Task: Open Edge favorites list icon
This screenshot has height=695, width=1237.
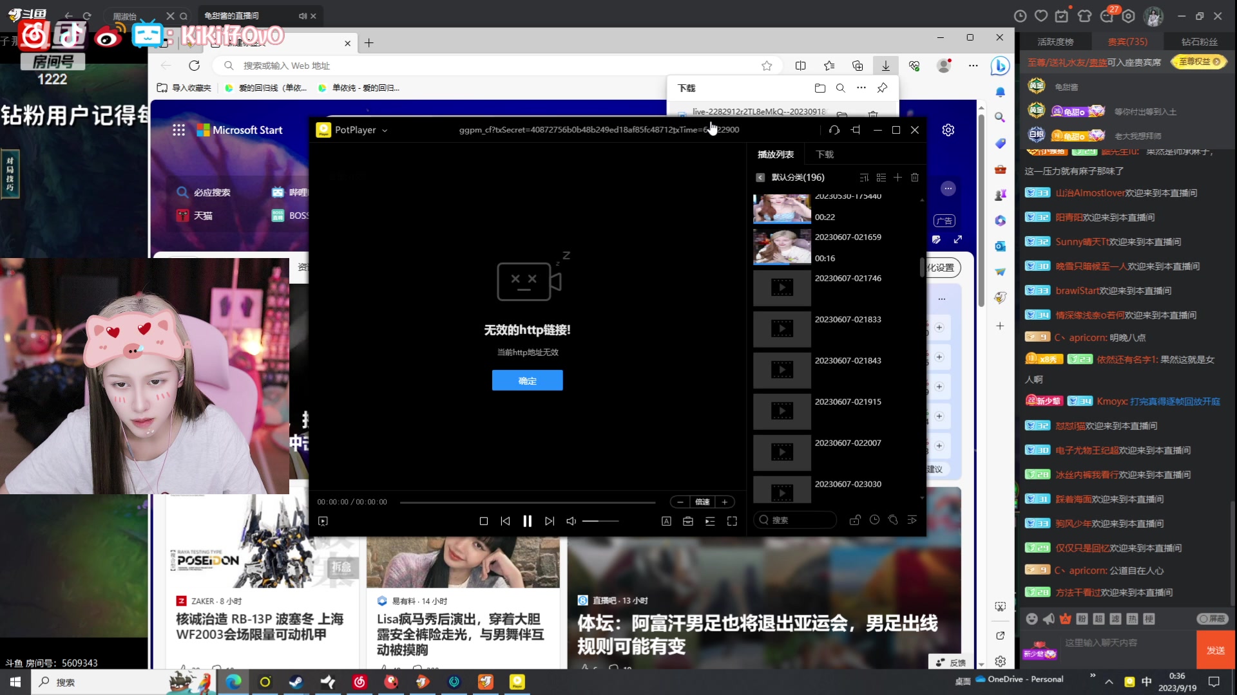Action: pyautogui.click(x=829, y=66)
